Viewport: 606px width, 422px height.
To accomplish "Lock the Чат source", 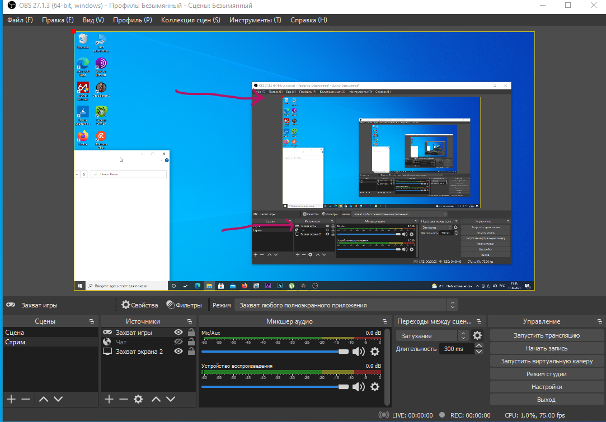I will click(x=191, y=342).
